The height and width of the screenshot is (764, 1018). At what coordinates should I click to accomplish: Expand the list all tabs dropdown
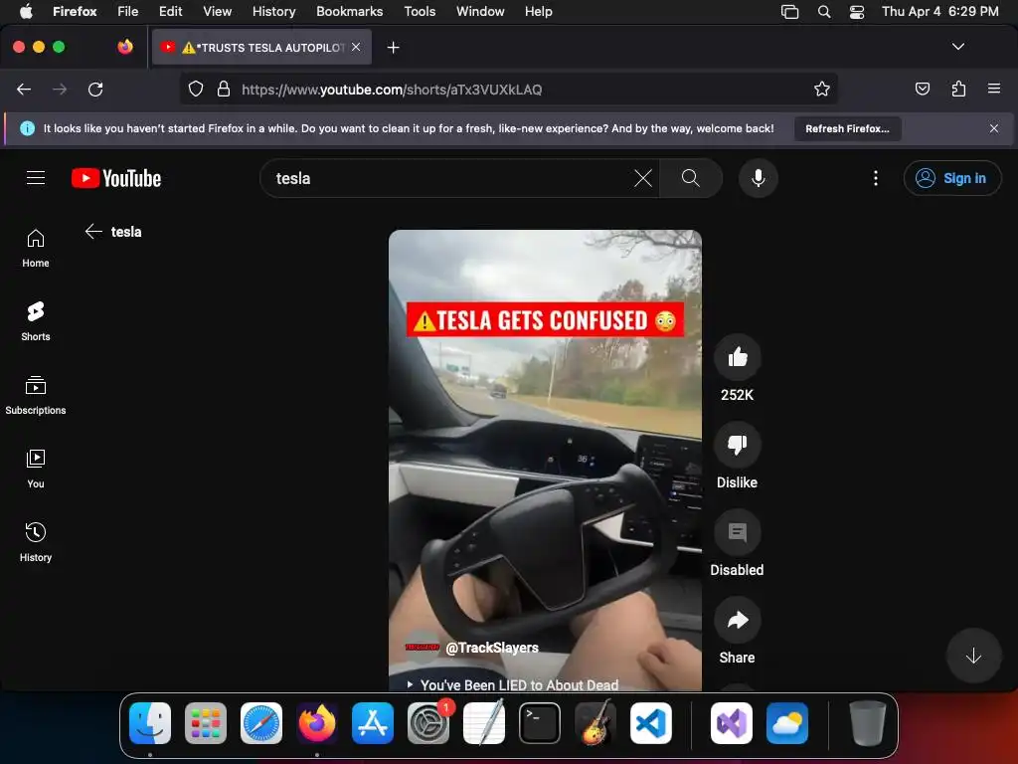tap(957, 47)
